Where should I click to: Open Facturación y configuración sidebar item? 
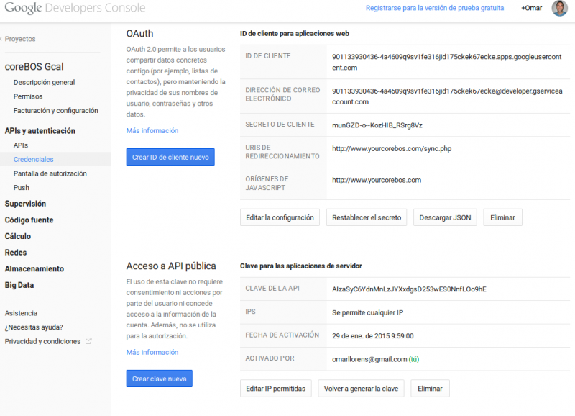pos(55,111)
